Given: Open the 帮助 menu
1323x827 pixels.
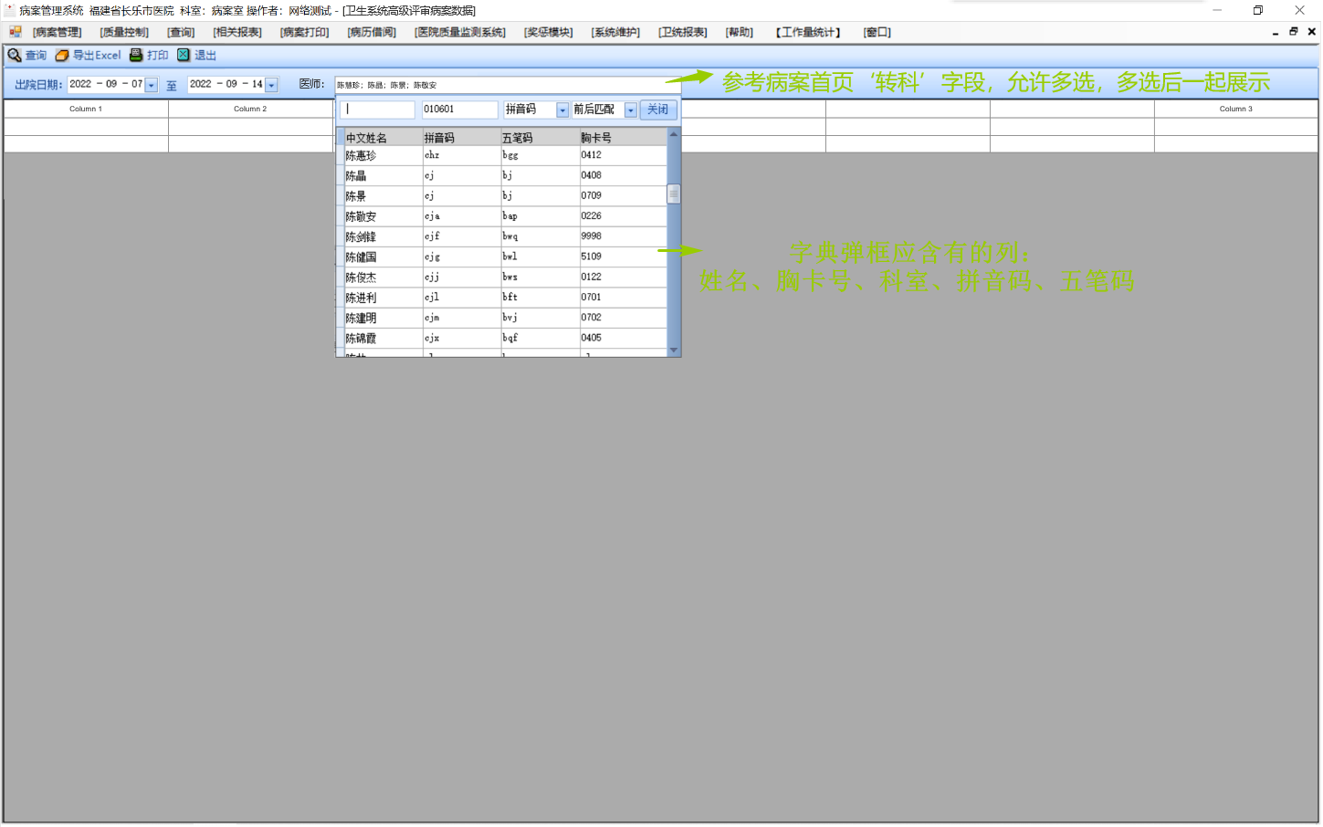Looking at the screenshot, I should [740, 33].
